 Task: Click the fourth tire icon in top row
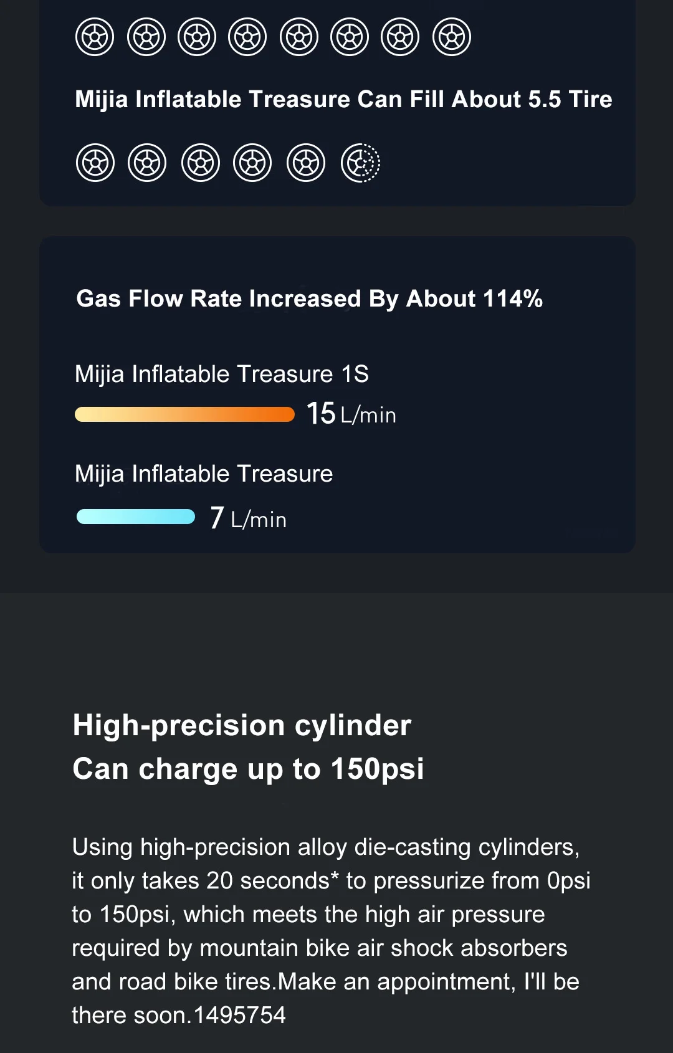tap(247, 37)
